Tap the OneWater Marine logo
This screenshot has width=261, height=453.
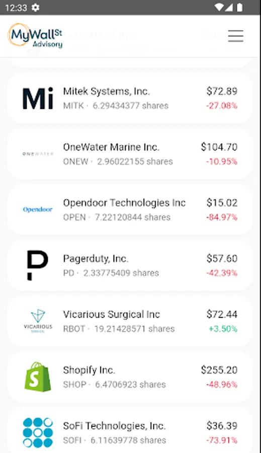click(x=38, y=154)
